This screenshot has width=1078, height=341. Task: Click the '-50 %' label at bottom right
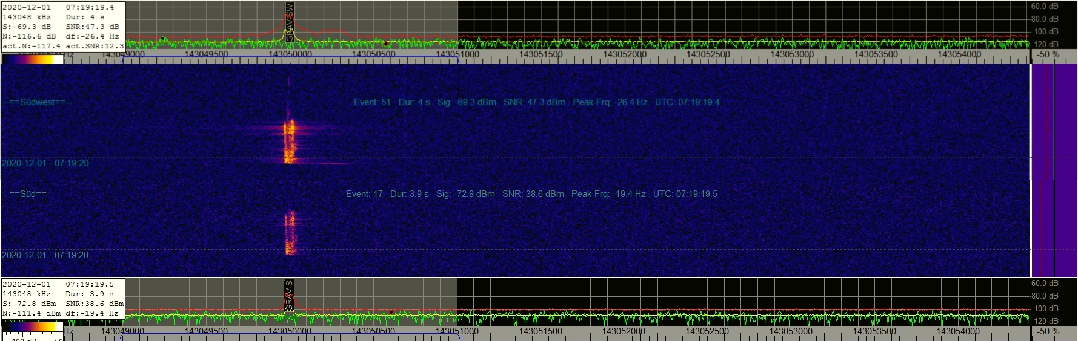coord(1048,331)
